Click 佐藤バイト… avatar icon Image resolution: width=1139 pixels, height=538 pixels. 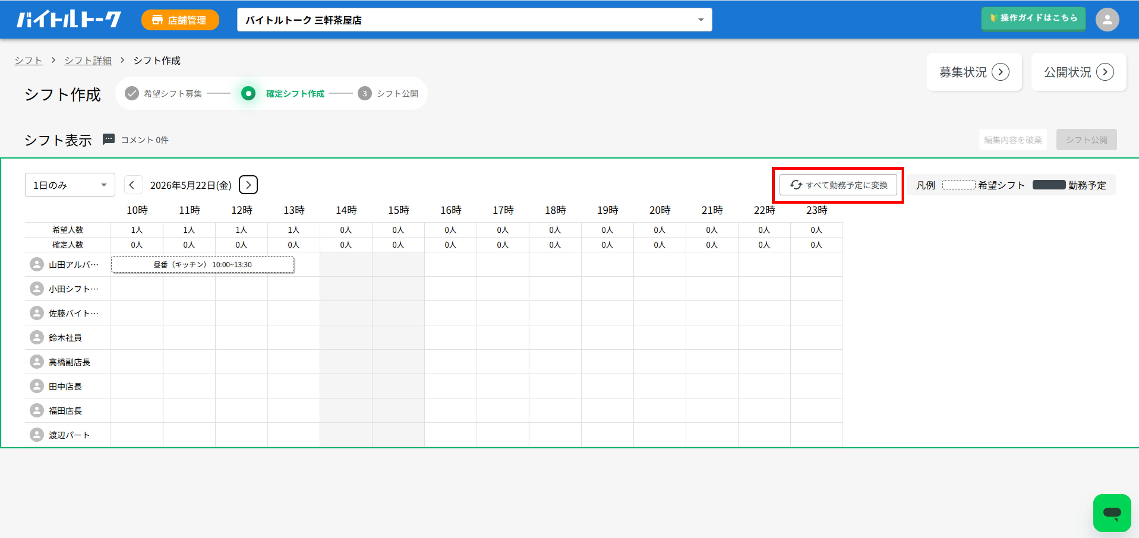pos(37,313)
